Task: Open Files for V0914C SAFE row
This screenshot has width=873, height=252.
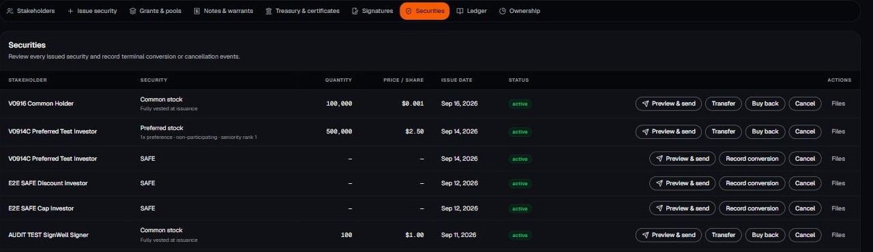Action: (838, 159)
